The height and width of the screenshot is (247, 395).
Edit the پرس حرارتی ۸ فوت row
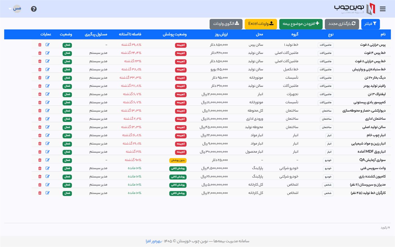(x=47, y=45)
